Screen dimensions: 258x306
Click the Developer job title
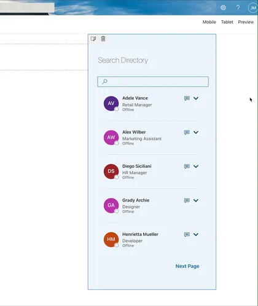[x=132, y=241]
